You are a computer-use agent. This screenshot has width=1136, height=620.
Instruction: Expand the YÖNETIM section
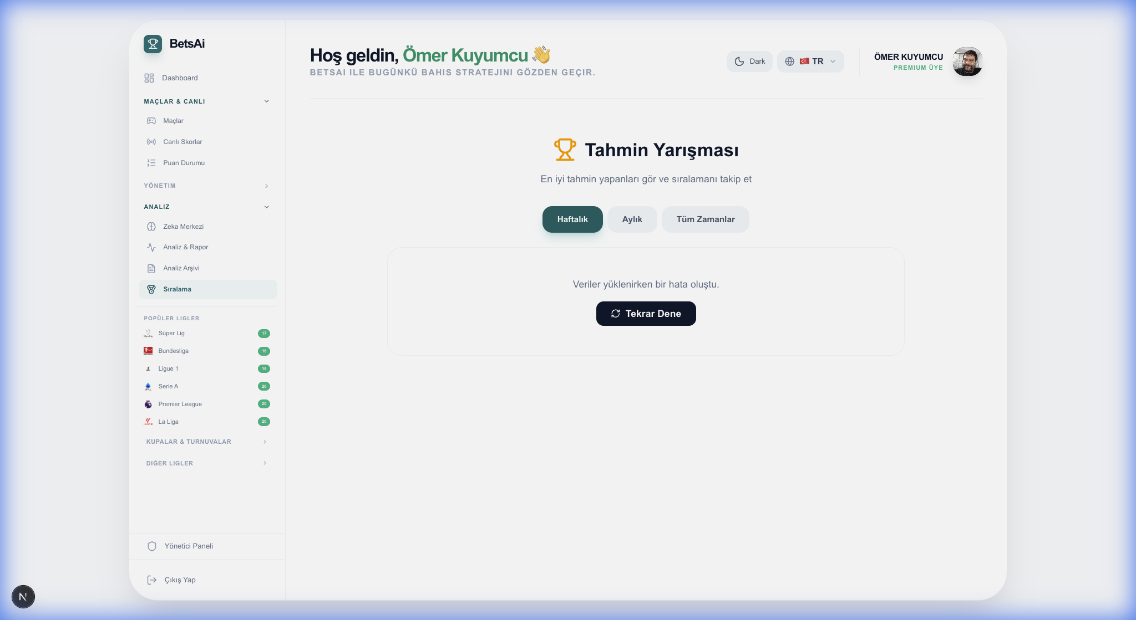coord(266,186)
